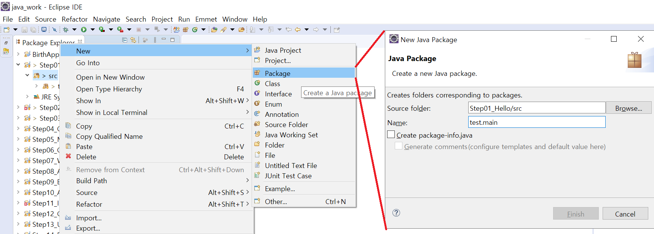The width and height of the screenshot is (654, 234).
Task: Open a Terminal from the toolbar icon
Action: (44, 30)
